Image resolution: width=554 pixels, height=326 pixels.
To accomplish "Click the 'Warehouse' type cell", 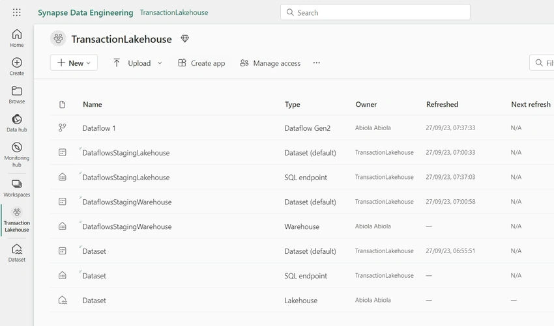I will pos(302,226).
